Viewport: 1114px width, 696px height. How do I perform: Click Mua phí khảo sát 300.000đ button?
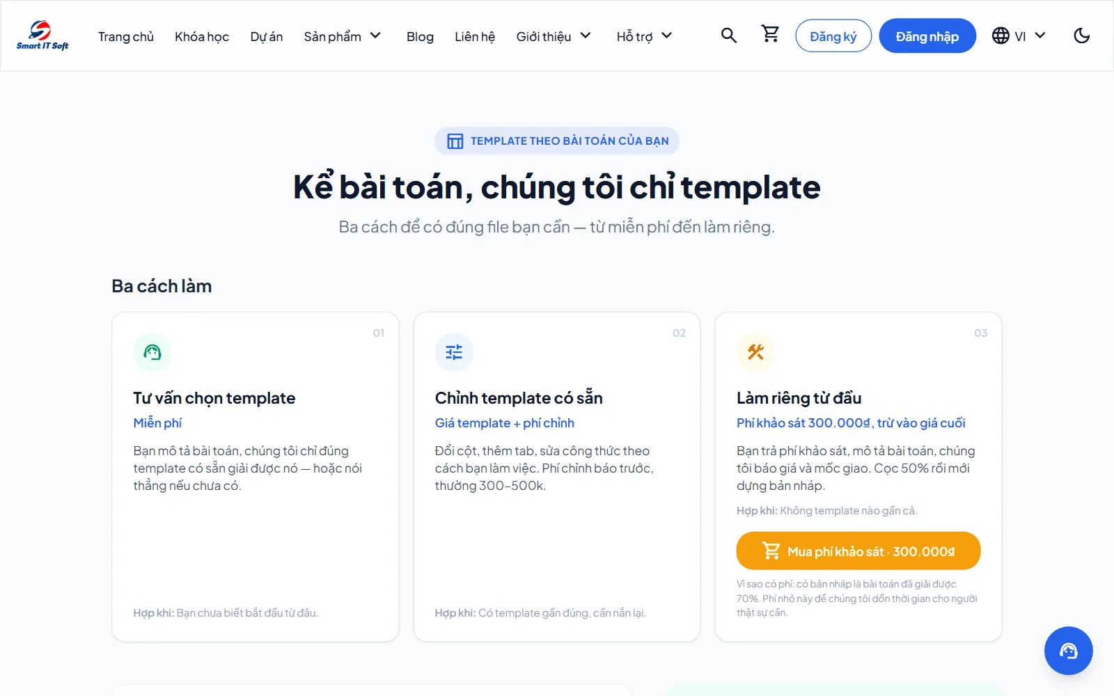[858, 551]
